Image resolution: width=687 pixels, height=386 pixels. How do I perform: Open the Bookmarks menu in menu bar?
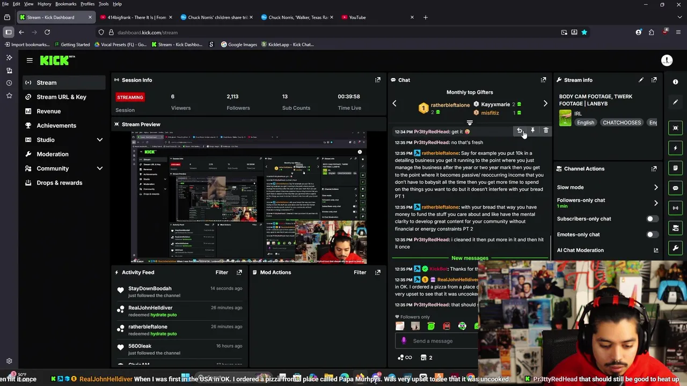point(65,4)
